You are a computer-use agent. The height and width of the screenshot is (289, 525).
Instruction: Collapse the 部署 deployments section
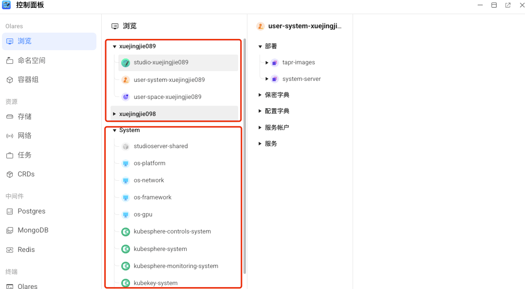coord(260,46)
